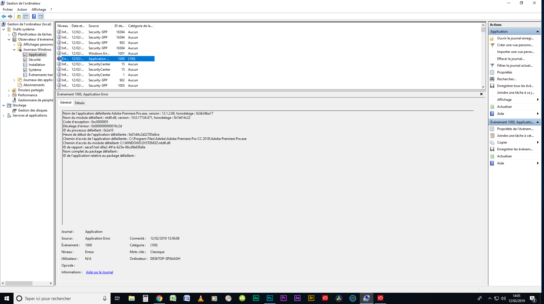Click the taskbar search box
Image resolution: width=544 pixels, height=304 pixels.
click(x=61, y=298)
